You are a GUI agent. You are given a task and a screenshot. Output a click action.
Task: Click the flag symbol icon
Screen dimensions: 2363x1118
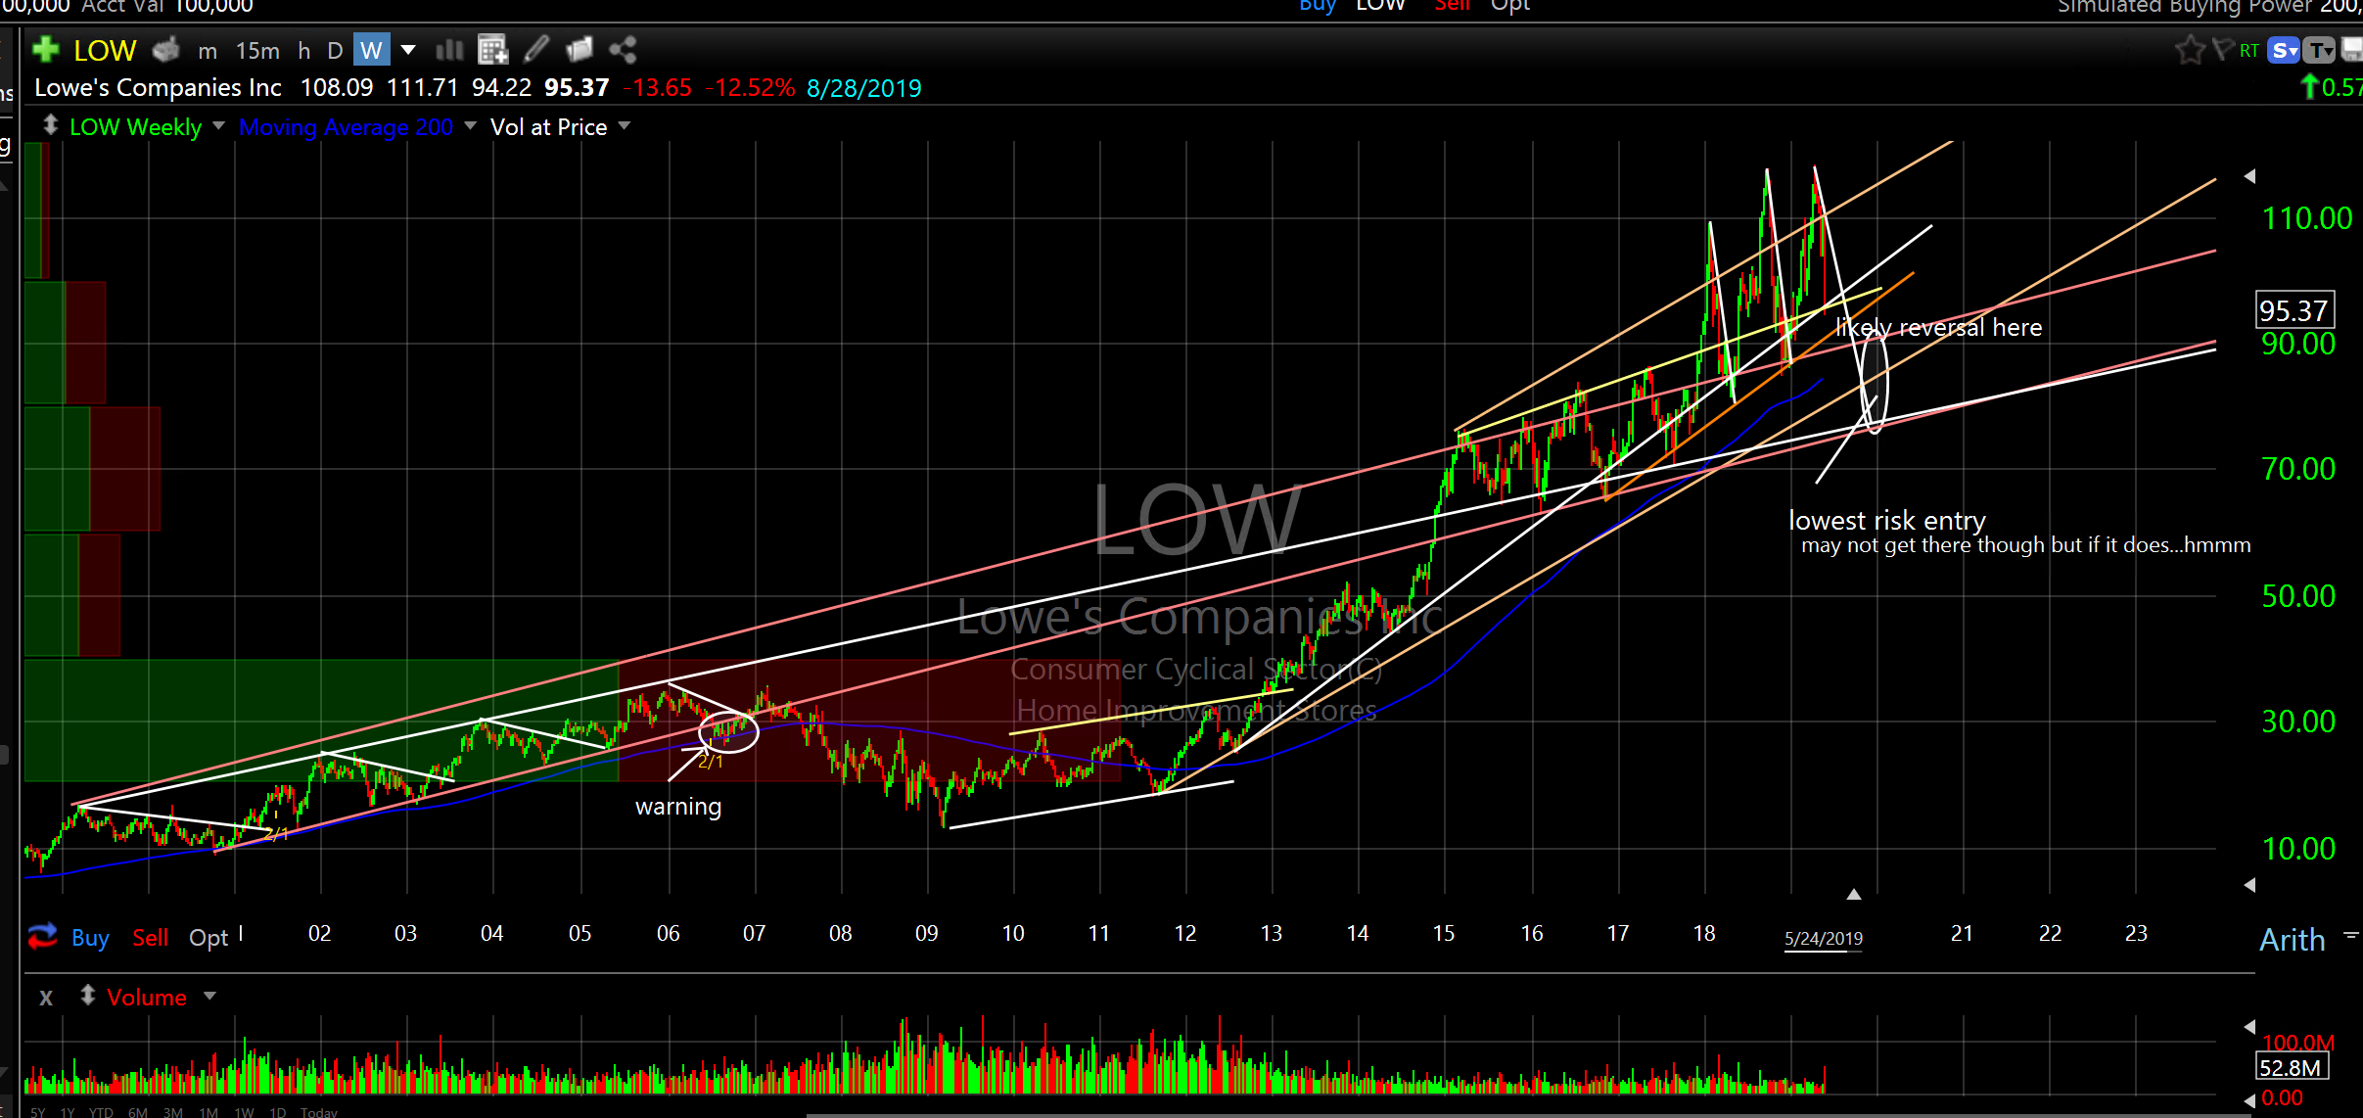[2222, 49]
